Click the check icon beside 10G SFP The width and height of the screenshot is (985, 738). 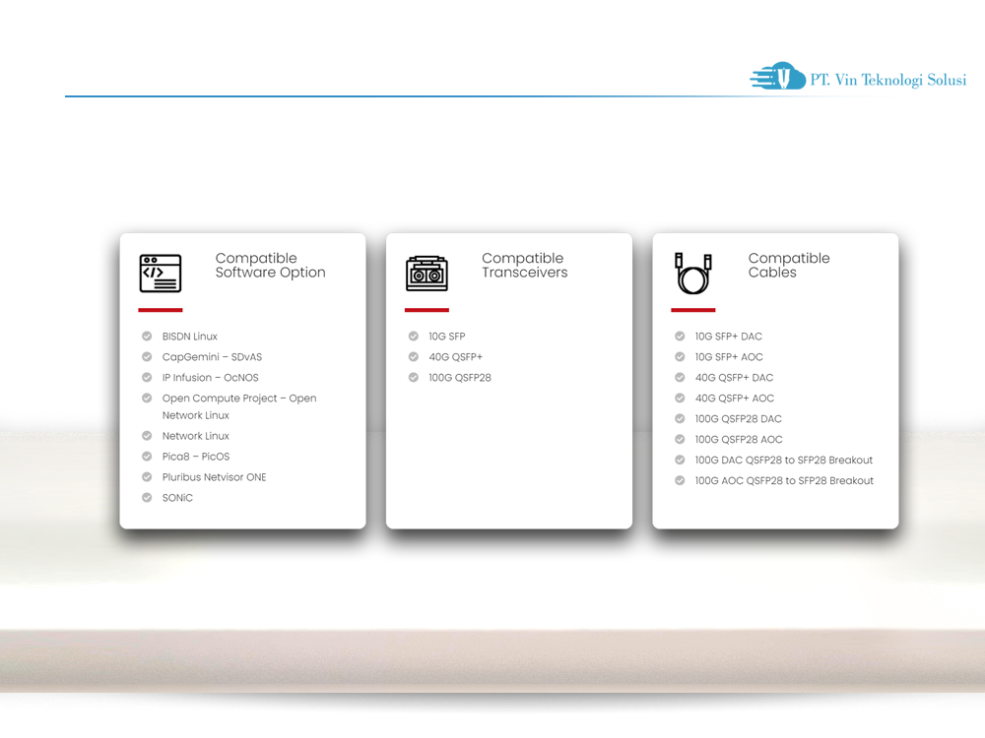(x=414, y=337)
